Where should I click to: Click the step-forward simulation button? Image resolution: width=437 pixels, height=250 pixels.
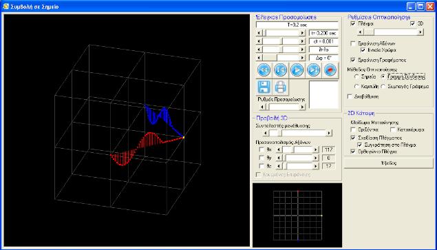point(313,70)
